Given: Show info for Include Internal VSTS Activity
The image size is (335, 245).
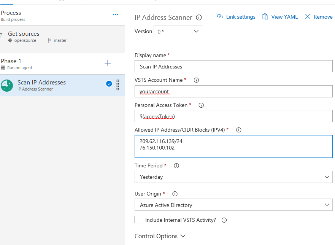Looking at the screenshot, I should pos(224,220).
